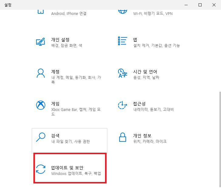
Task: Click 위치, 카메라, 마이크 description
Action: pos(150,141)
